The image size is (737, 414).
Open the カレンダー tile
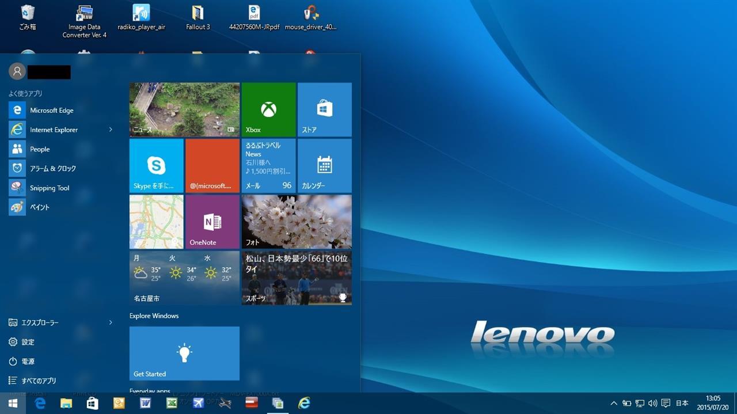(324, 166)
